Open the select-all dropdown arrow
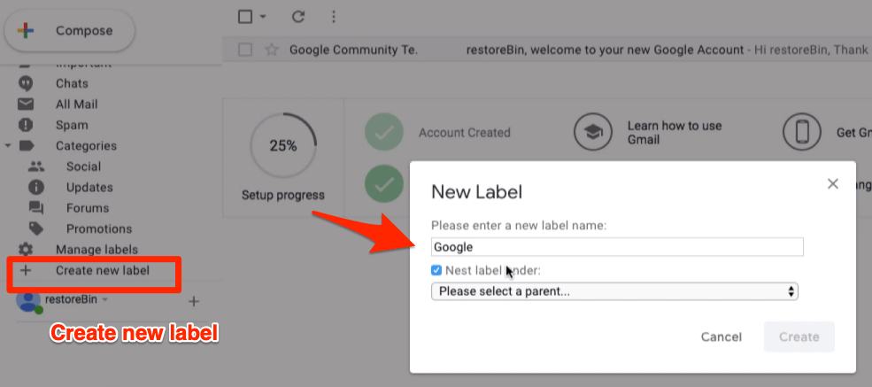Viewport: 872px width, 387px height. coord(263,17)
